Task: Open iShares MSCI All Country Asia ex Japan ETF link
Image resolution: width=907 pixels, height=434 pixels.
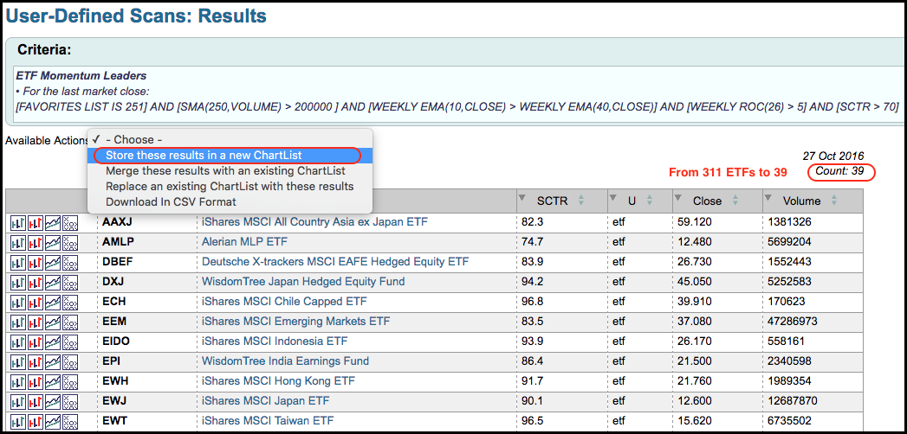Action: coord(314,221)
